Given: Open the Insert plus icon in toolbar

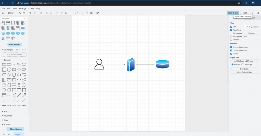Looking at the screenshot, I should click(x=83, y=13).
